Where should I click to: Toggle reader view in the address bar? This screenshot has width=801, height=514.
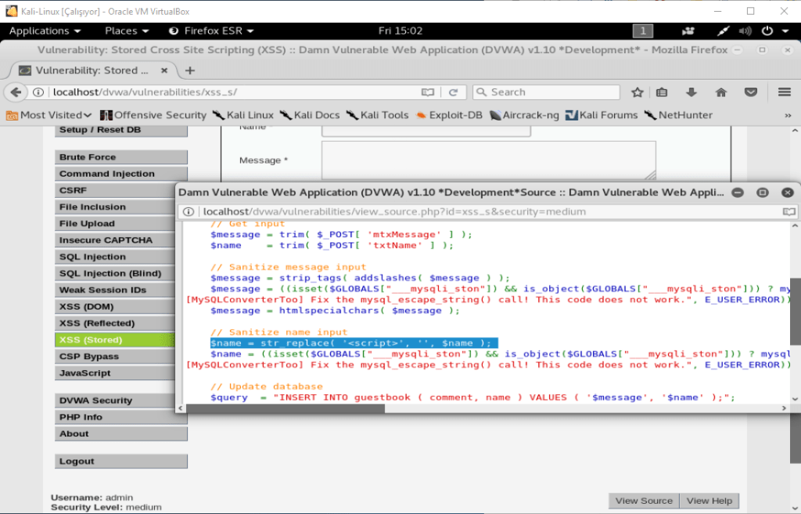pyautogui.click(x=428, y=92)
